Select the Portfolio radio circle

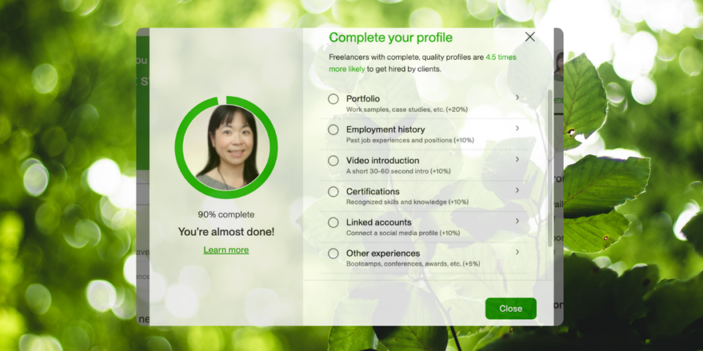click(333, 99)
